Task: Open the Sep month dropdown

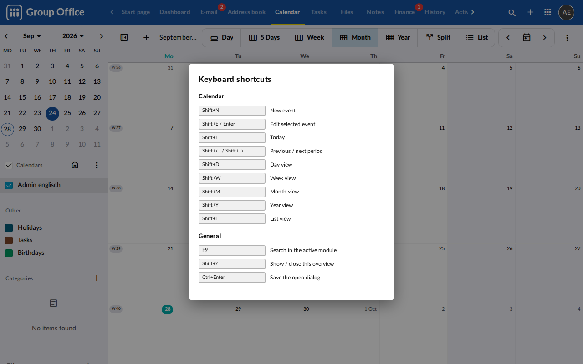Action: (x=32, y=36)
